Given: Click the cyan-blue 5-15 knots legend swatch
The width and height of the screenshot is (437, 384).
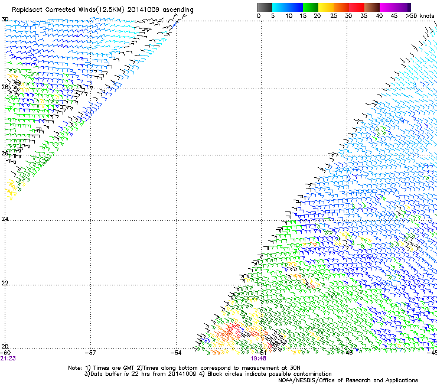Looking at the screenshot, I should tap(288, 7).
